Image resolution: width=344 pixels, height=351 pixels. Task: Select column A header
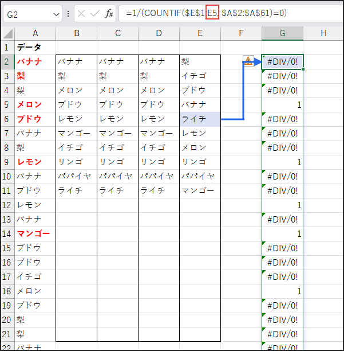(x=35, y=33)
